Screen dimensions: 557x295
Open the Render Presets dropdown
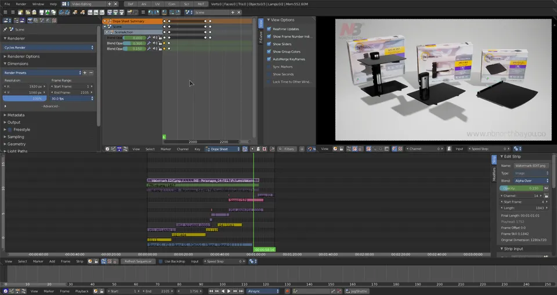point(42,73)
